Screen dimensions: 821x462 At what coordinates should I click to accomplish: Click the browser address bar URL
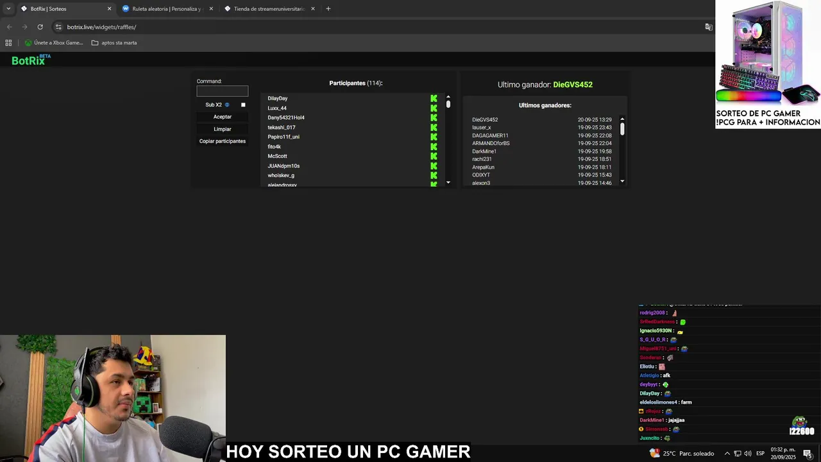(101, 27)
